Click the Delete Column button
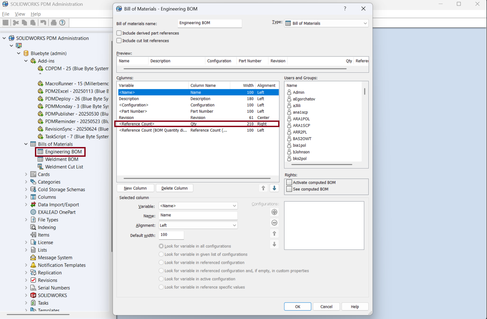Image resolution: width=487 pixels, height=319 pixels. coord(174,188)
